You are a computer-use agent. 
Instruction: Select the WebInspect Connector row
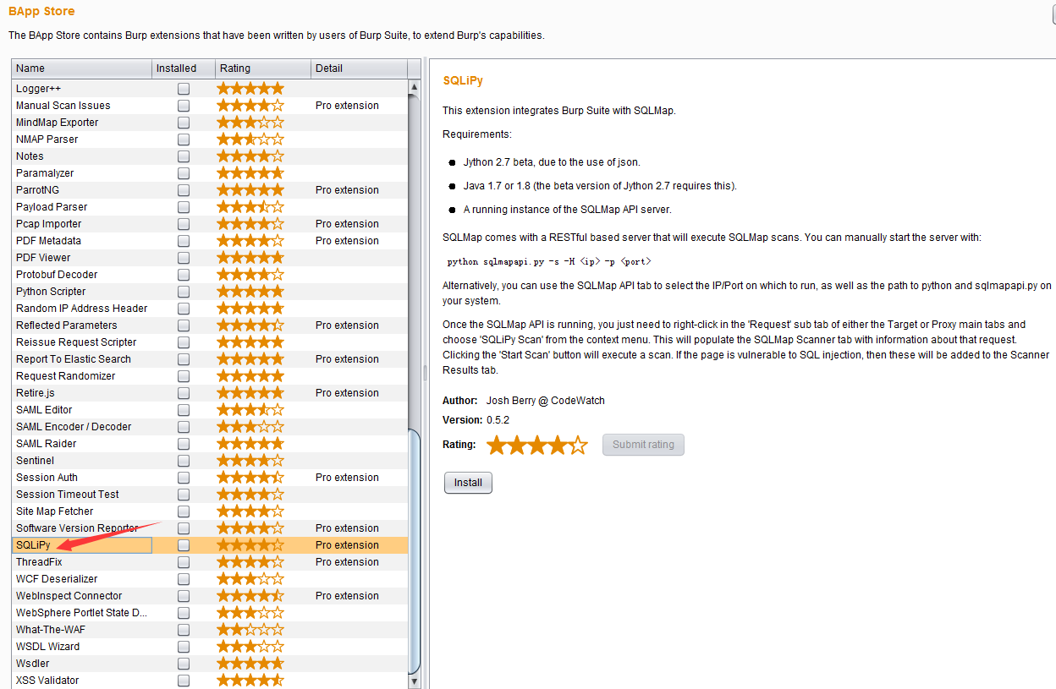(69, 596)
